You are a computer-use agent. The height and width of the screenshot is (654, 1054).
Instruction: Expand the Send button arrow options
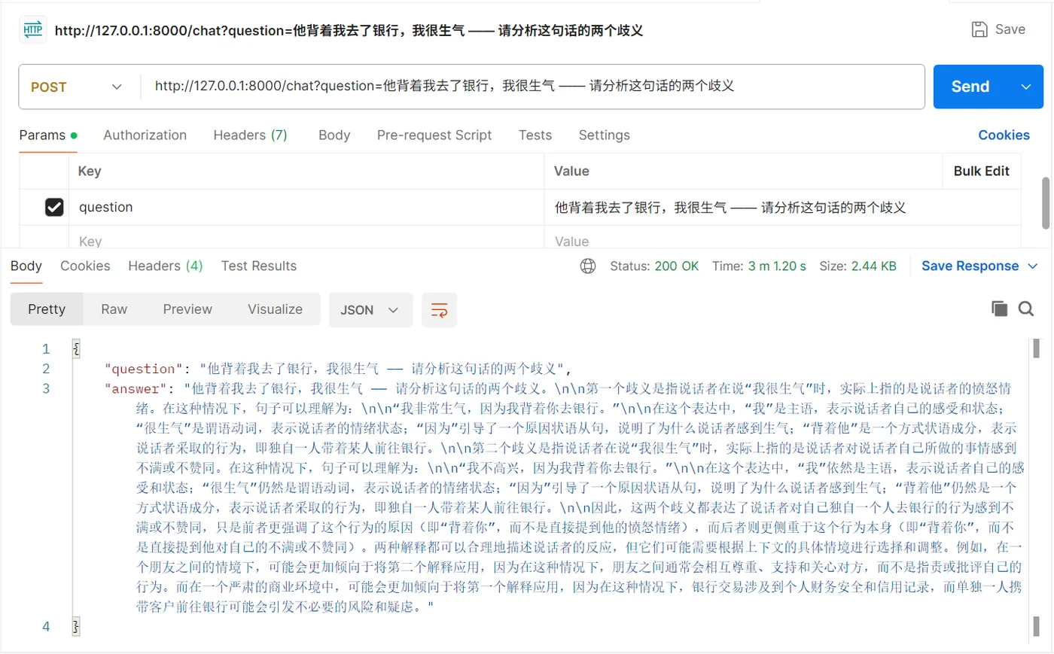tap(1025, 87)
